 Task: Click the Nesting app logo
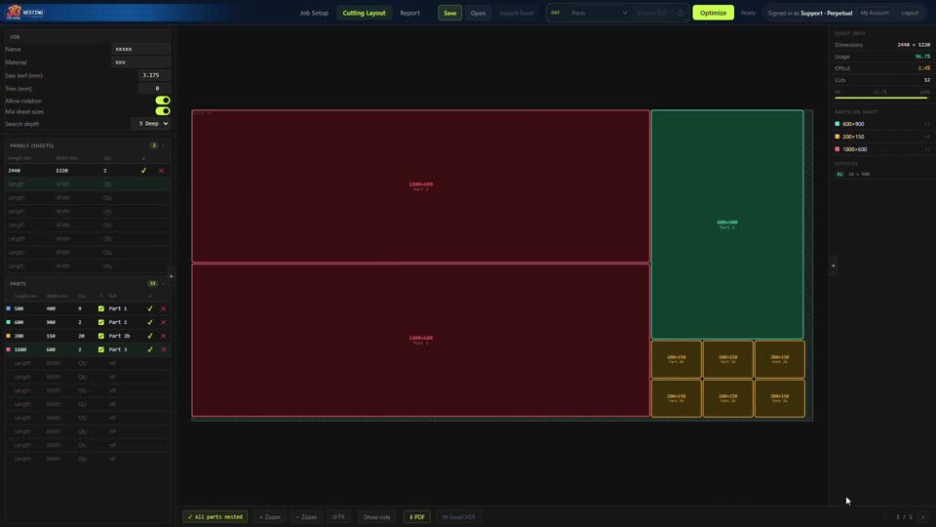point(25,12)
